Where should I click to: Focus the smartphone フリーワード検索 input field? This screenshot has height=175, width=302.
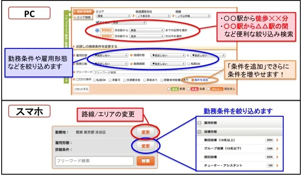pyautogui.click(x=94, y=161)
